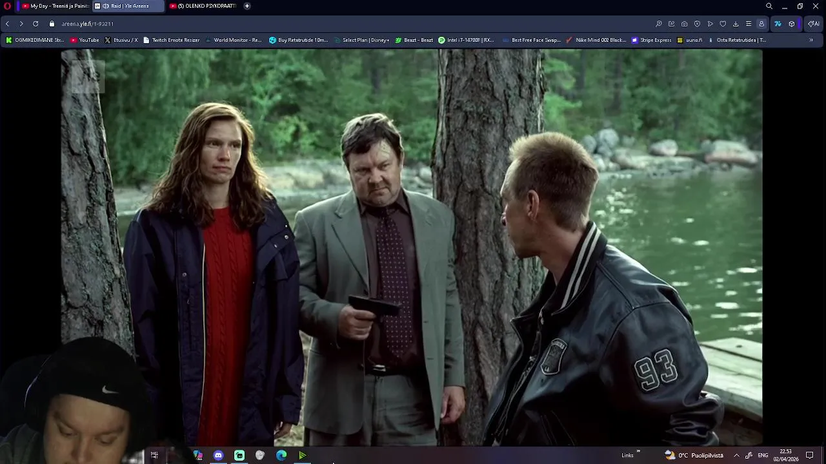The image size is (826, 464).
Task: Switch the ENG input language
Action: 763,455
